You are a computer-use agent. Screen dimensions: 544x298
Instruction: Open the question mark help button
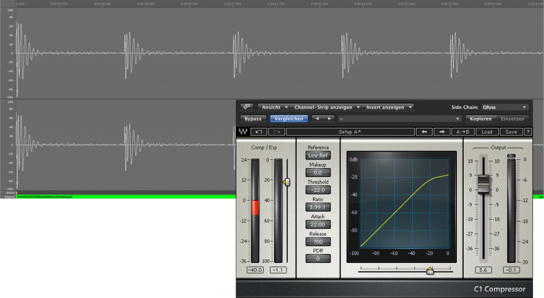click(x=528, y=132)
